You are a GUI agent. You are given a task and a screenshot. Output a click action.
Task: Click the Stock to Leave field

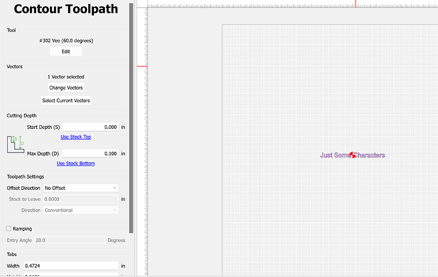click(81, 199)
